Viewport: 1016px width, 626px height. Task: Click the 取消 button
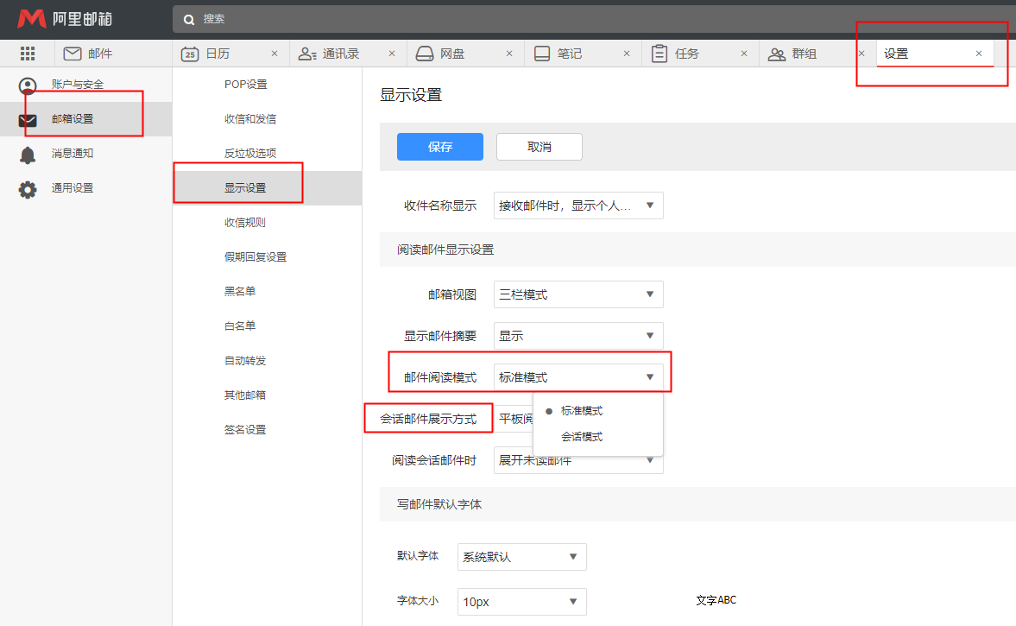tap(539, 147)
